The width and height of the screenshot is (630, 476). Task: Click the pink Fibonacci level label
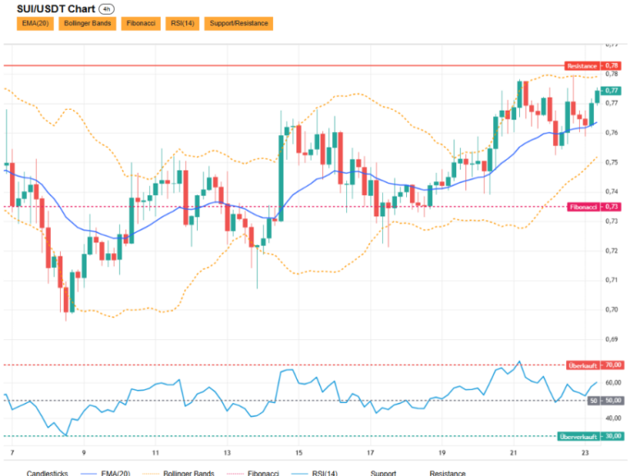pyautogui.click(x=594, y=207)
